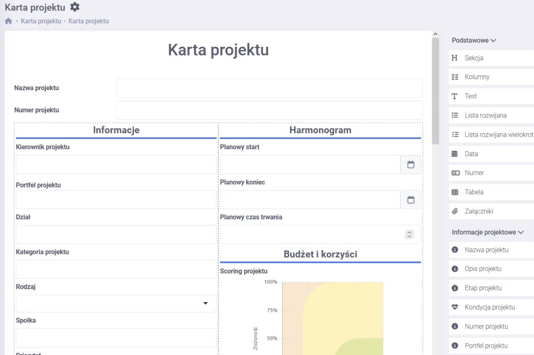Add a Sekcja element from the sidebar

480,58
